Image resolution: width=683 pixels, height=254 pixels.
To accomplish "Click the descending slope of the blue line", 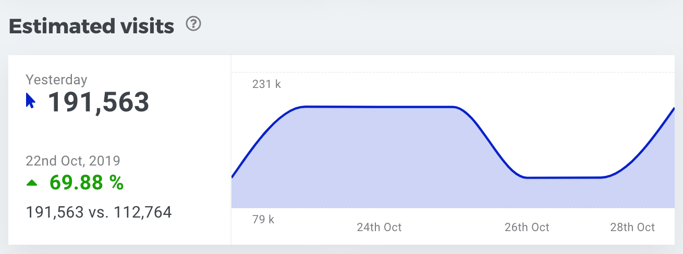I will pos(490,143).
